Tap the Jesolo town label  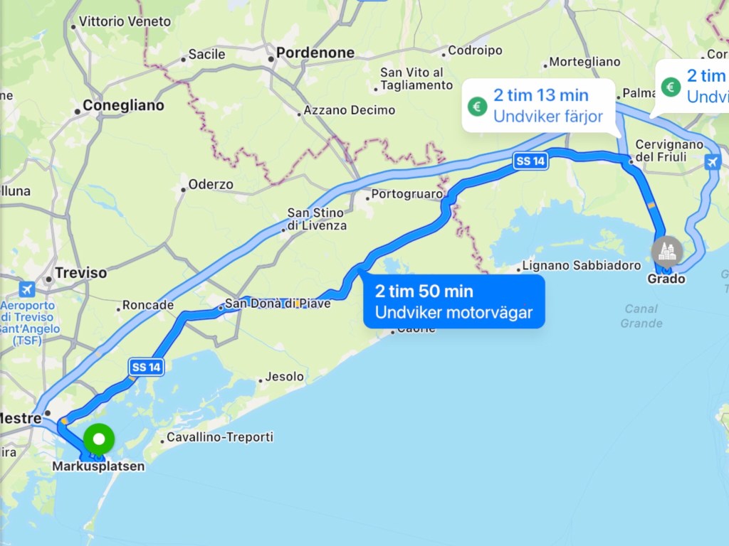pyautogui.click(x=284, y=377)
